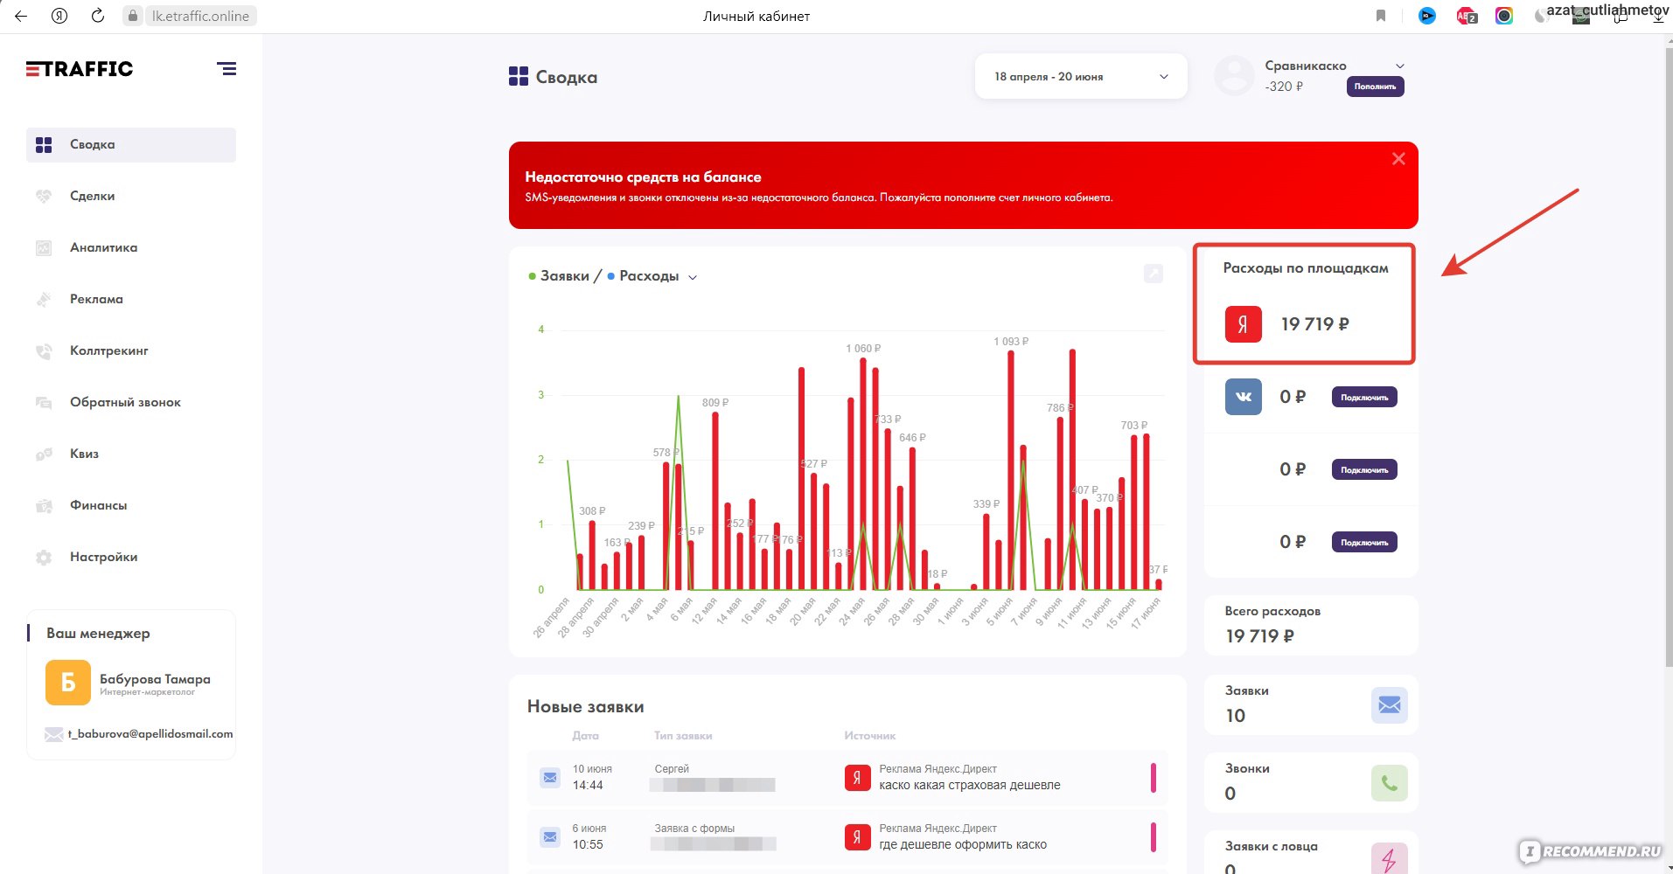Click the AdBlock extension icon
The width and height of the screenshot is (1673, 874).
click(1467, 16)
